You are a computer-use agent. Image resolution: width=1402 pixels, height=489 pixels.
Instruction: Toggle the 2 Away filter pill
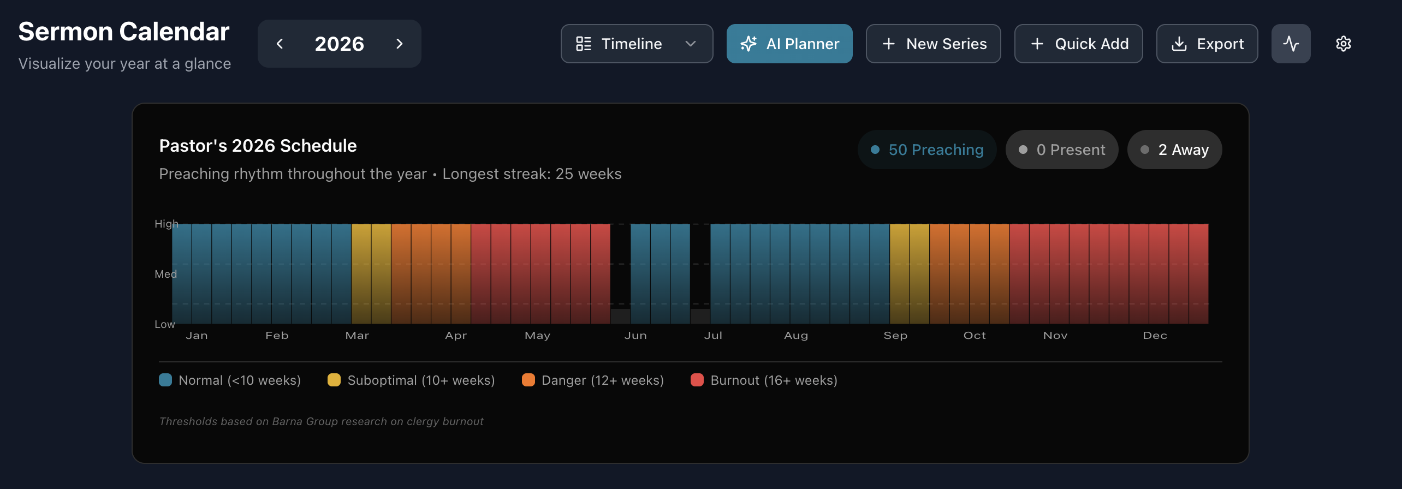[1174, 150]
